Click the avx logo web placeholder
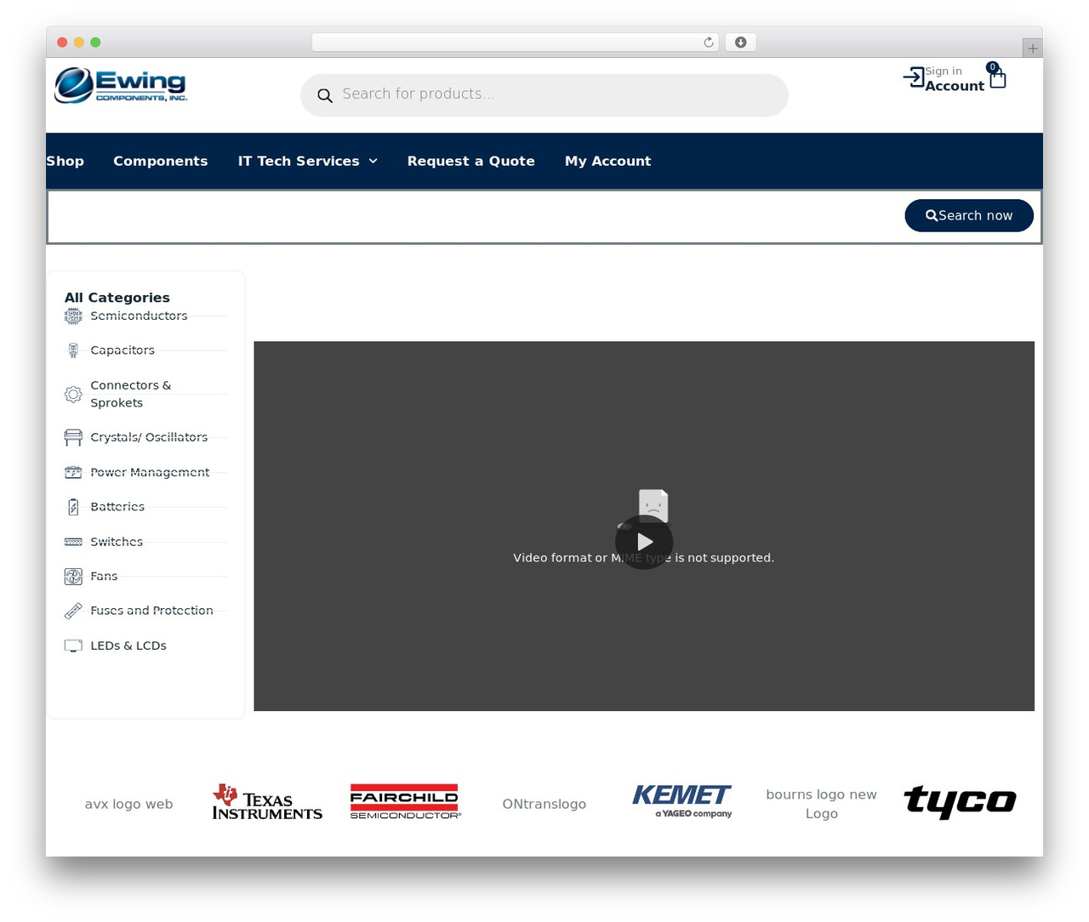The height and width of the screenshot is (922, 1089). (128, 804)
